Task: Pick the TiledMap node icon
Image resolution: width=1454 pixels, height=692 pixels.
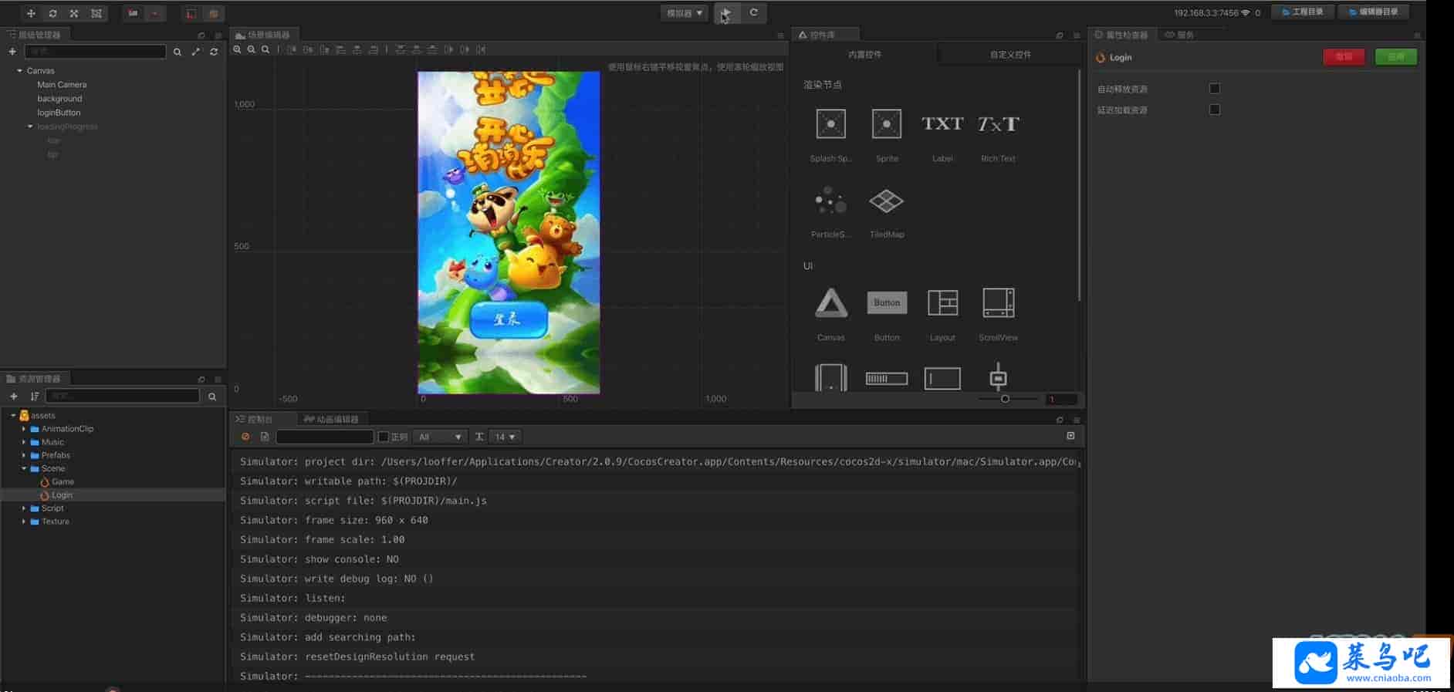Action: tap(886, 202)
